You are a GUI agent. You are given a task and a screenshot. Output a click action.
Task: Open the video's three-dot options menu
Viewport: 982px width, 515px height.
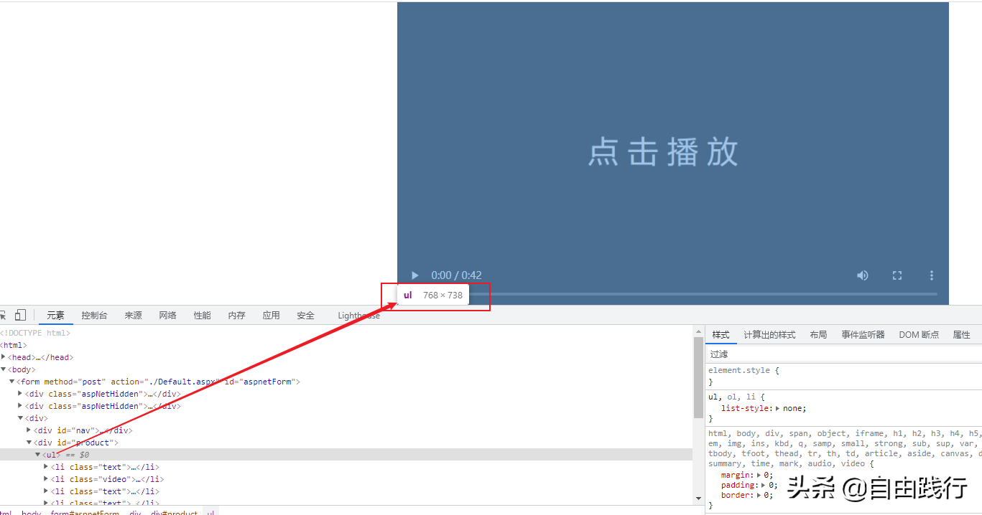[x=931, y=275]
